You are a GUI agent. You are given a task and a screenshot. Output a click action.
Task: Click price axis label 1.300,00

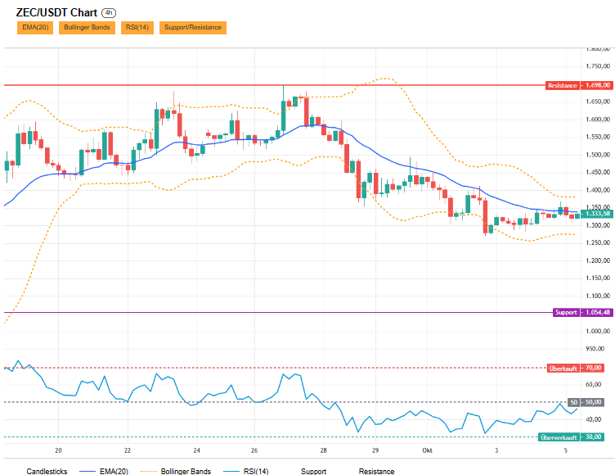(x=598, y=225)
